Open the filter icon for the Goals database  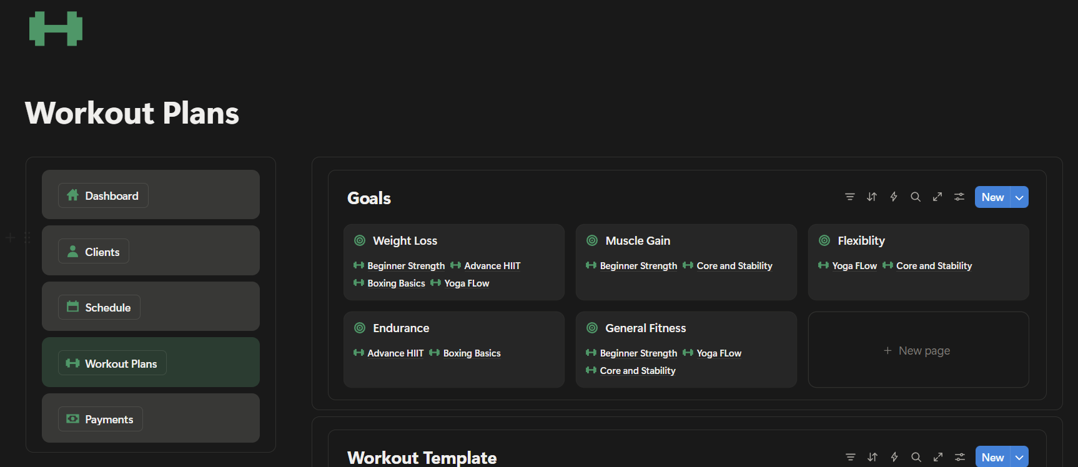(x=849, y=197)
